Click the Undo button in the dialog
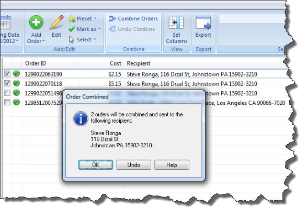The width and height of the screenshot is (307, 217). [x=134, y=165]
